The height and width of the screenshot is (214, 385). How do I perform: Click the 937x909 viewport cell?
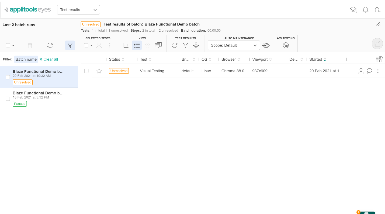coord(260,71)
